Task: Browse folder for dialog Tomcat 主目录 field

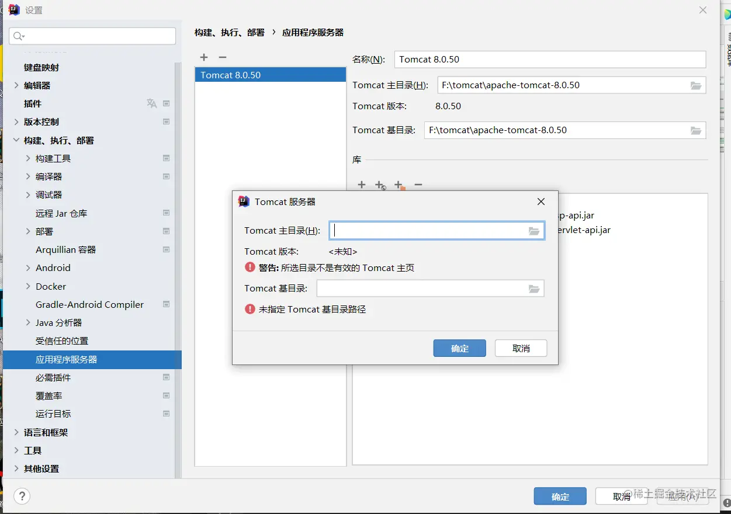Action: (534, 231)
